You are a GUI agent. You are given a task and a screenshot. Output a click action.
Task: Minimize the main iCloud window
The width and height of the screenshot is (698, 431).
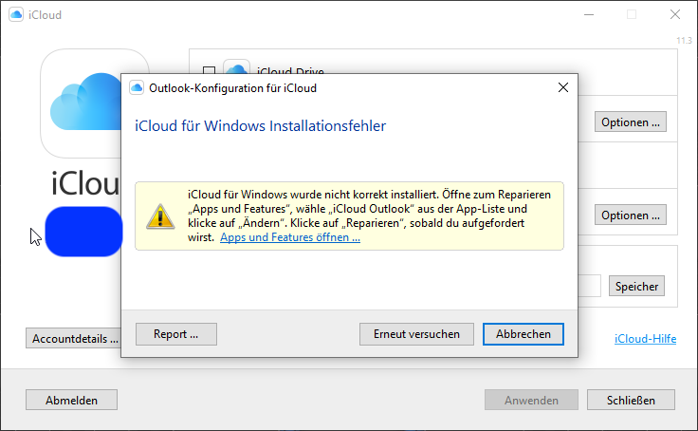[x=587, y=15]
